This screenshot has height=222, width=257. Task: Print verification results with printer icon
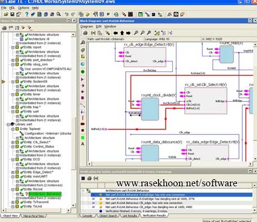[x=89, y=178]
